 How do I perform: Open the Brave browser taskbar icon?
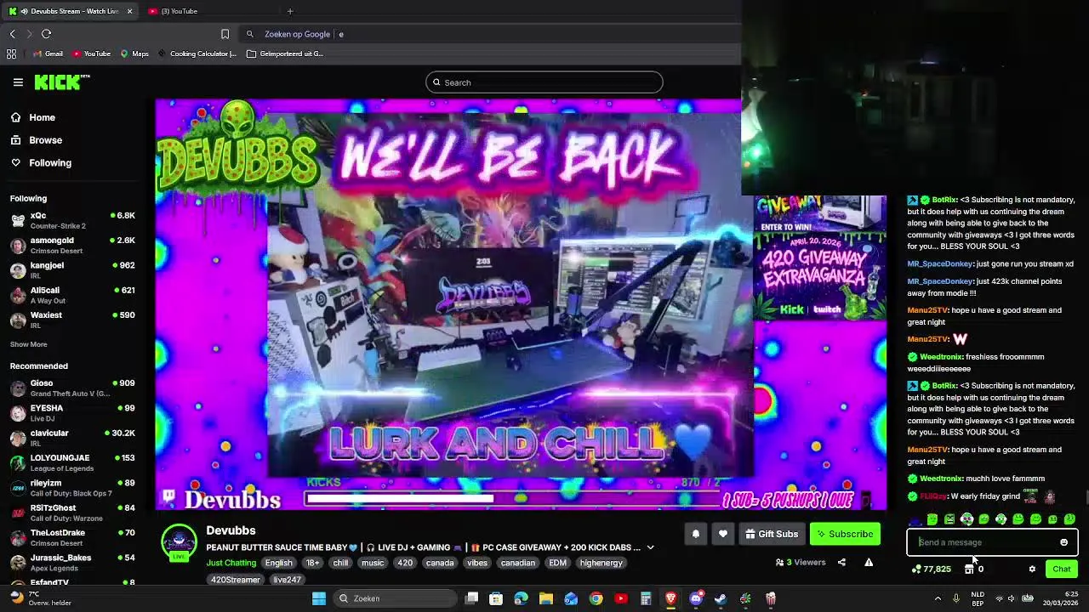(x=670, y=598)
